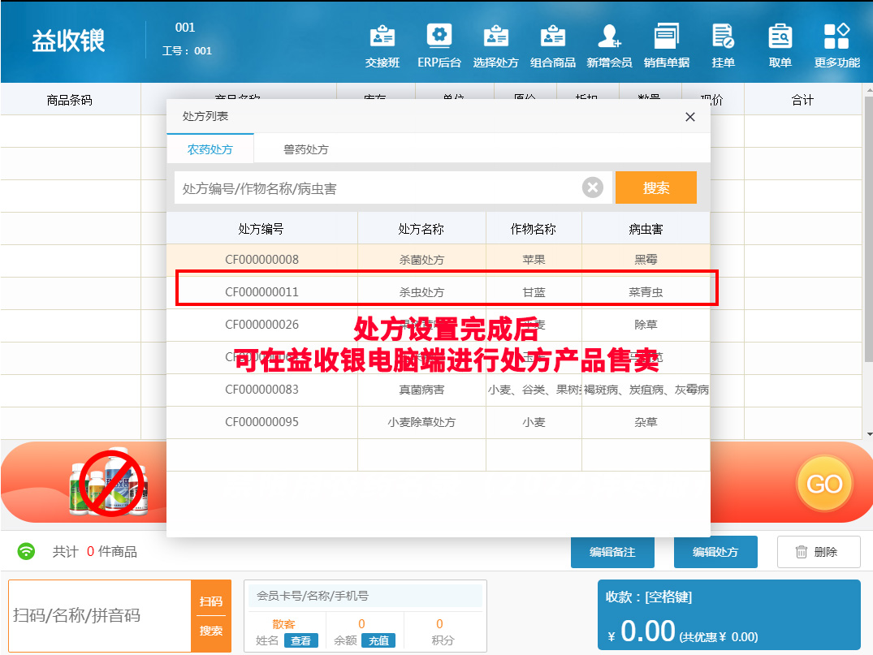Click the 选择处方 toolbar icon
The width and height of the screenshot is (873, 655).
pos(495,45)
